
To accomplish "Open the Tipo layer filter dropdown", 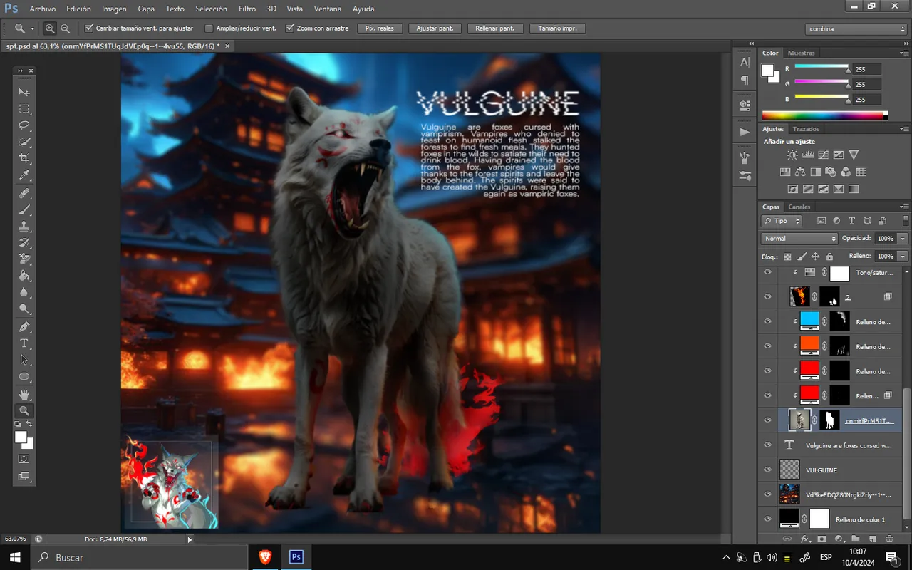I will tap(782, 221).
